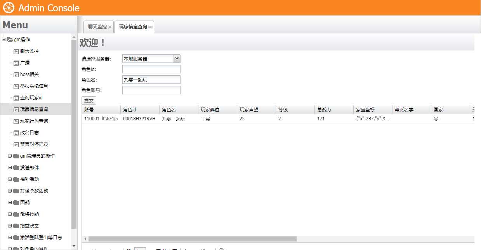The height and width of the screenshot is (250, 481).
Task: Open the server selection dropdown showing 本地服务器
Action: click(177, 59)
